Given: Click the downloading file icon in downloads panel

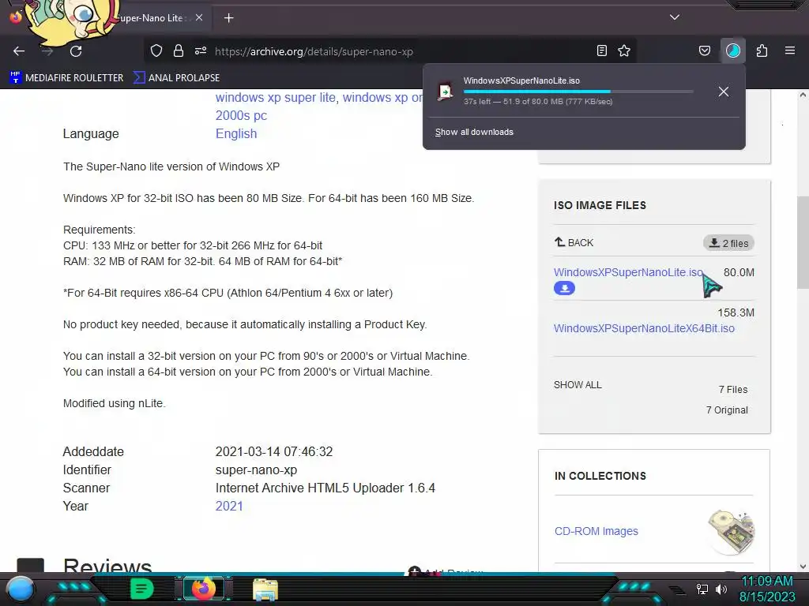Looking at the screenshot, I should pos(446,92).
